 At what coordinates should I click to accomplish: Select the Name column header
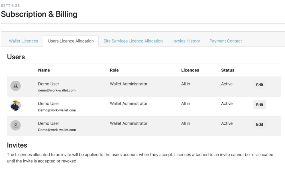click(44, 70)
